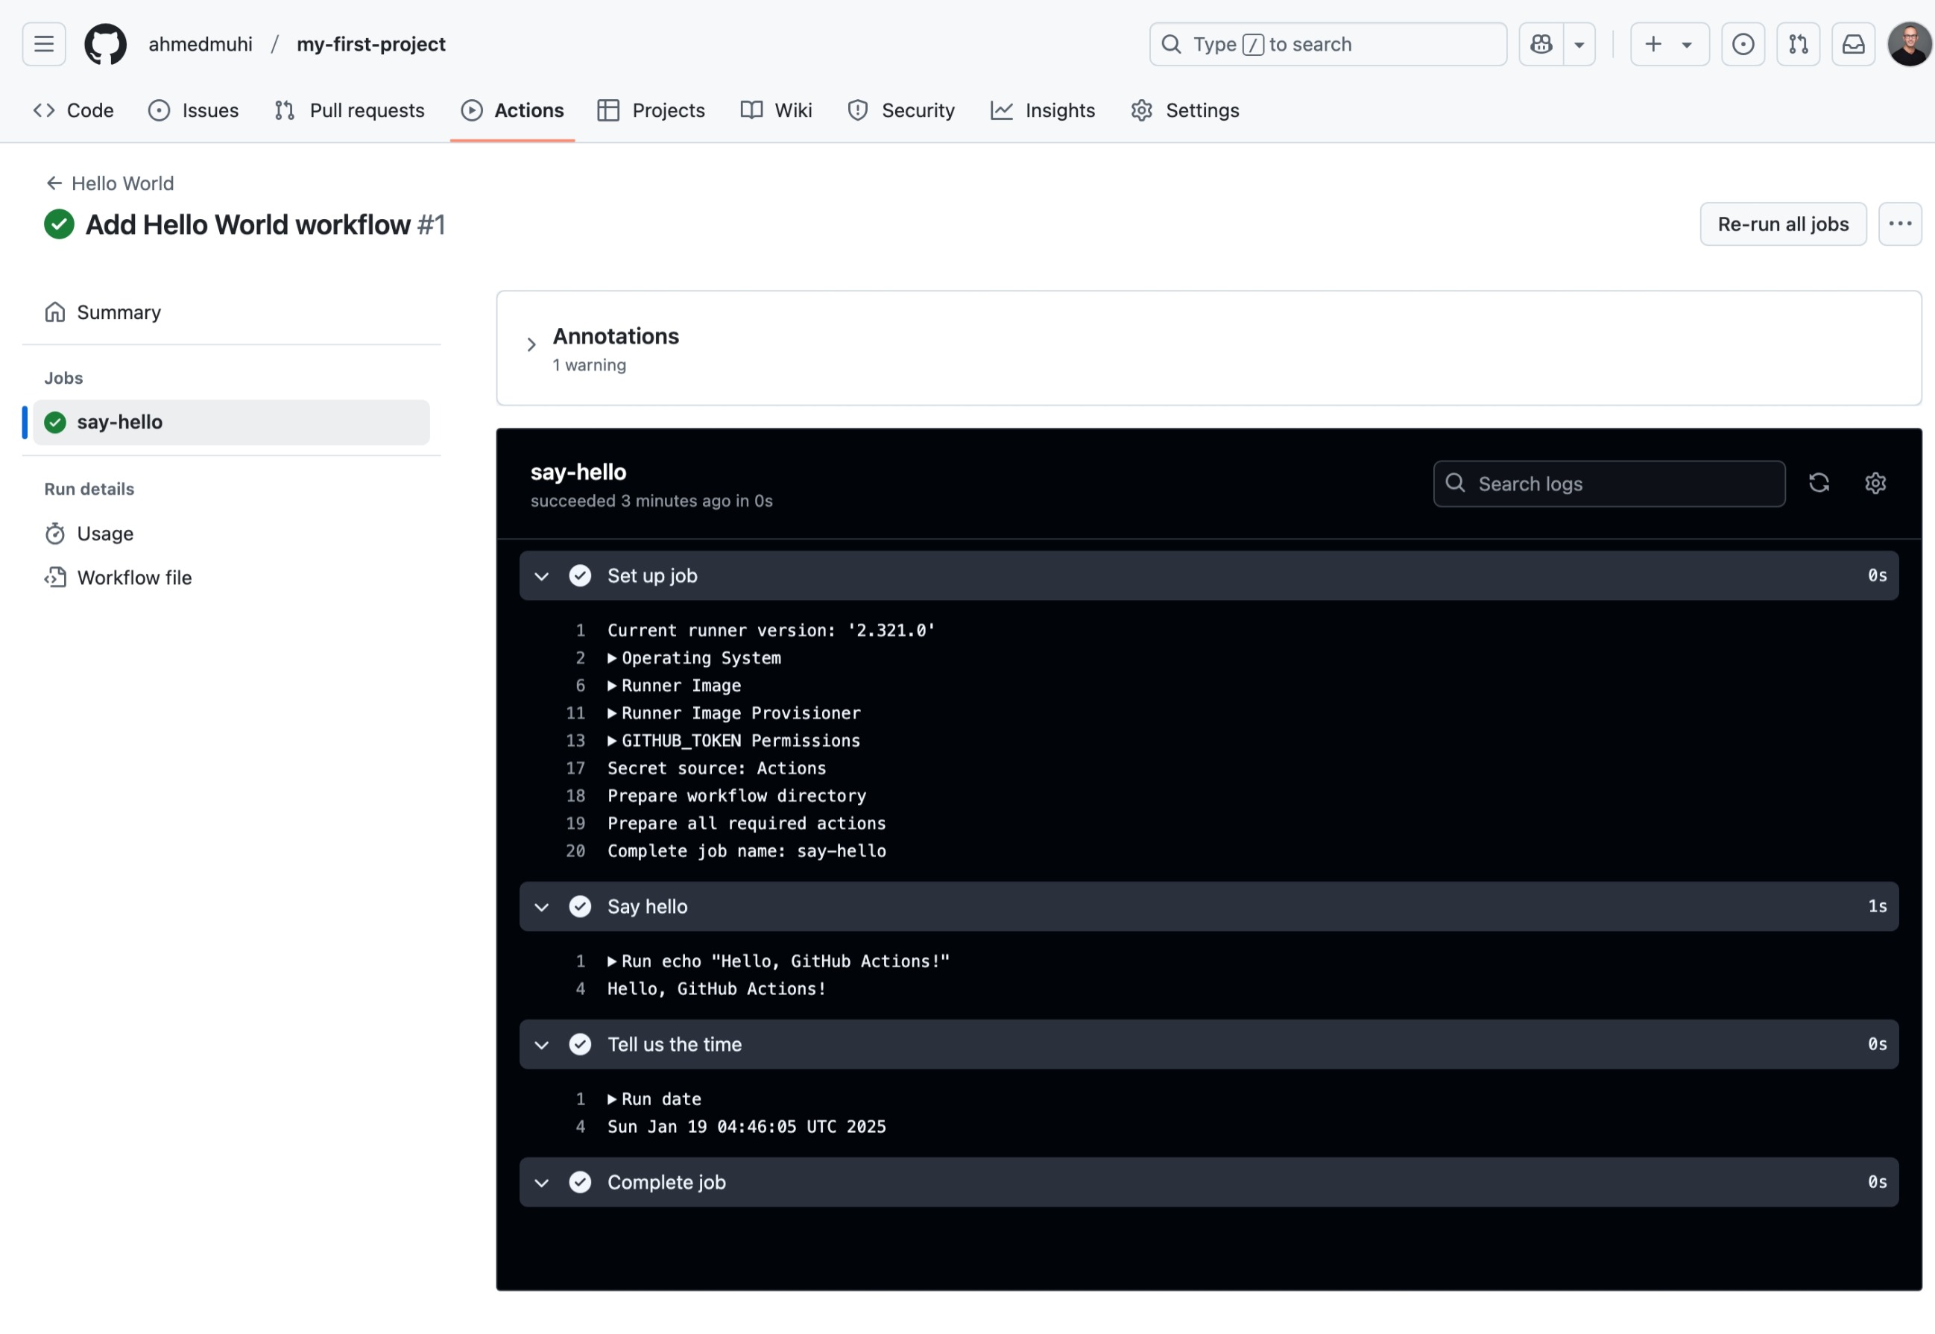Screen dimensions: 1935x1334
Task: Click the Set up job success checkmark
Action: (x=580, y=575)
